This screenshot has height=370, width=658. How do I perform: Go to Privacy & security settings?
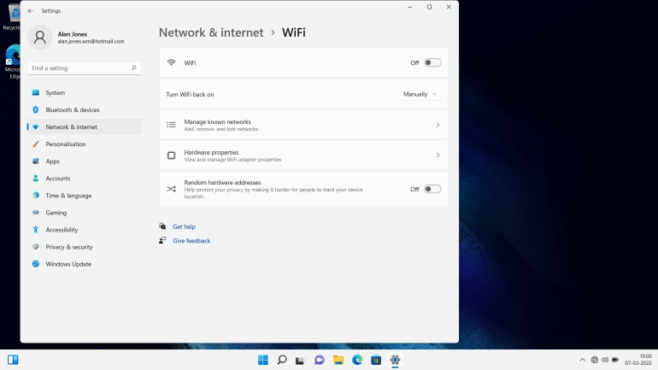[69, 247]
